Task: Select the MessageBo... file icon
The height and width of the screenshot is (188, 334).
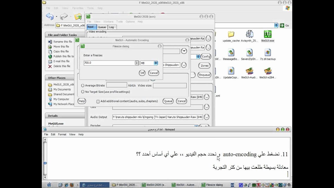Action: 231,52
